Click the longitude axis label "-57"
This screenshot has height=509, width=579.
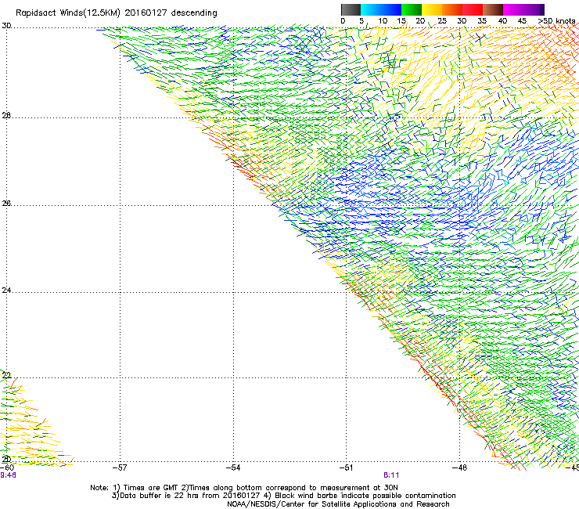click(x=120, y=468)
